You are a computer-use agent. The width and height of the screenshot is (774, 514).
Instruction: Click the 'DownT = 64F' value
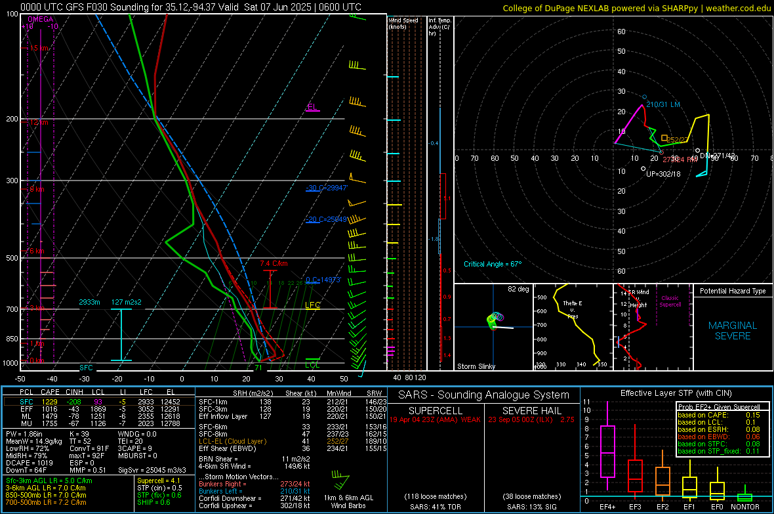click(x=26, y=470)
